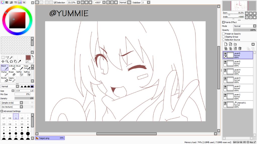Choose the AirBrush tool
Screen dimensions: 257x144
12,67
